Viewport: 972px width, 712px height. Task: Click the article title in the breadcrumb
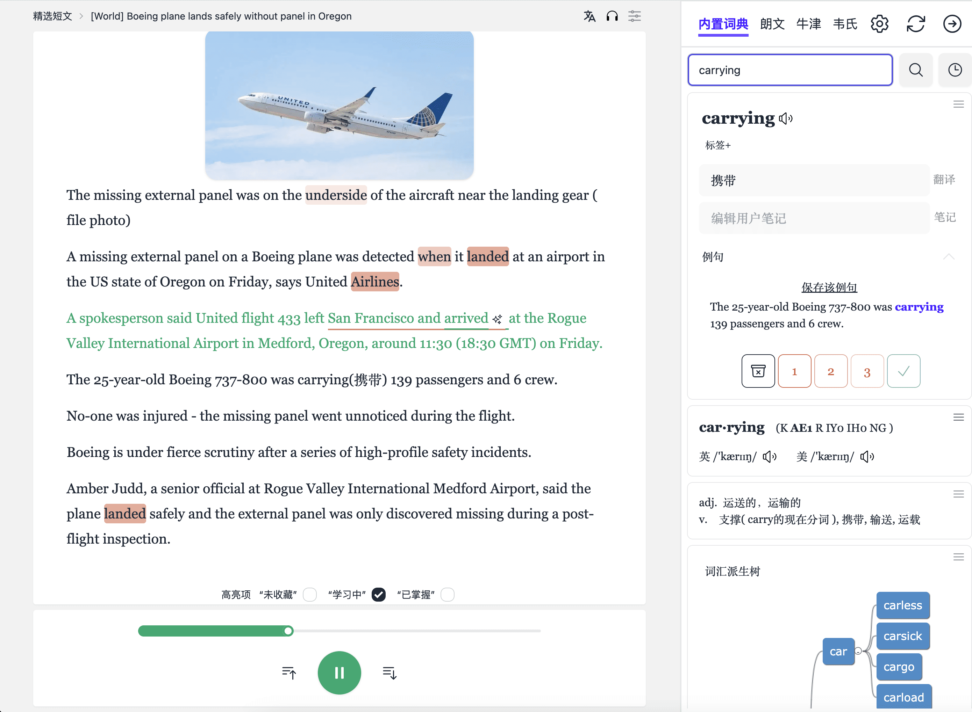tap(221, 16)
